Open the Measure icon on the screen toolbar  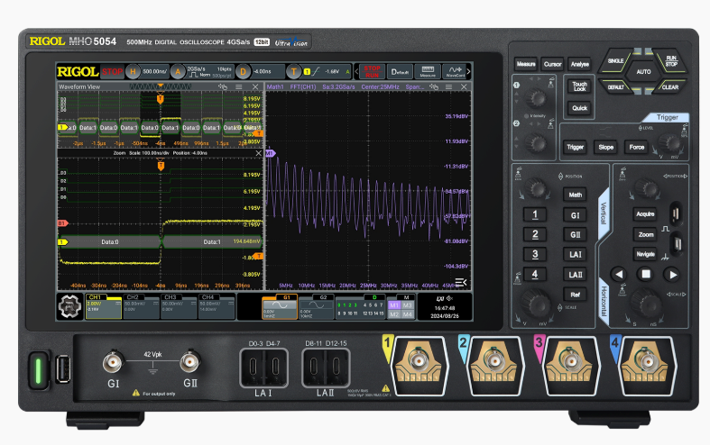pyautogui.click(x=428, y=71)
